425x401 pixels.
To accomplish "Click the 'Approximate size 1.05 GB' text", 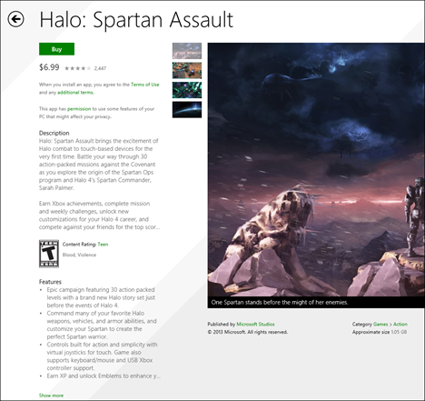I will point(380,332).
